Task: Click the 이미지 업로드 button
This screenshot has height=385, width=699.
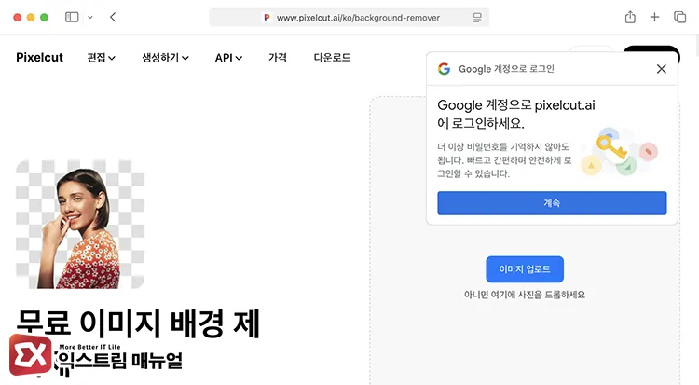Action: [525, 269]
